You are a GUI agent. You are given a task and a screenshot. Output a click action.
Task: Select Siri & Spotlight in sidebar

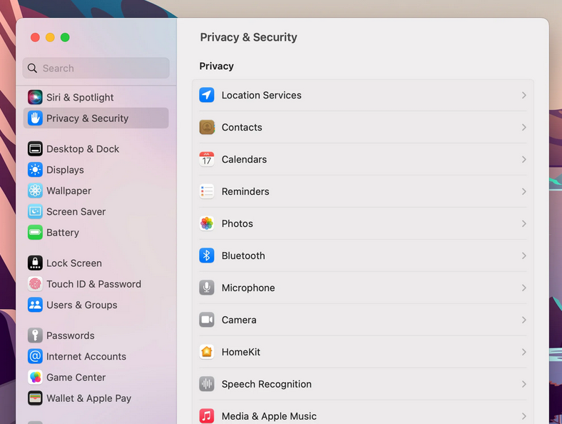coord(96,97)
